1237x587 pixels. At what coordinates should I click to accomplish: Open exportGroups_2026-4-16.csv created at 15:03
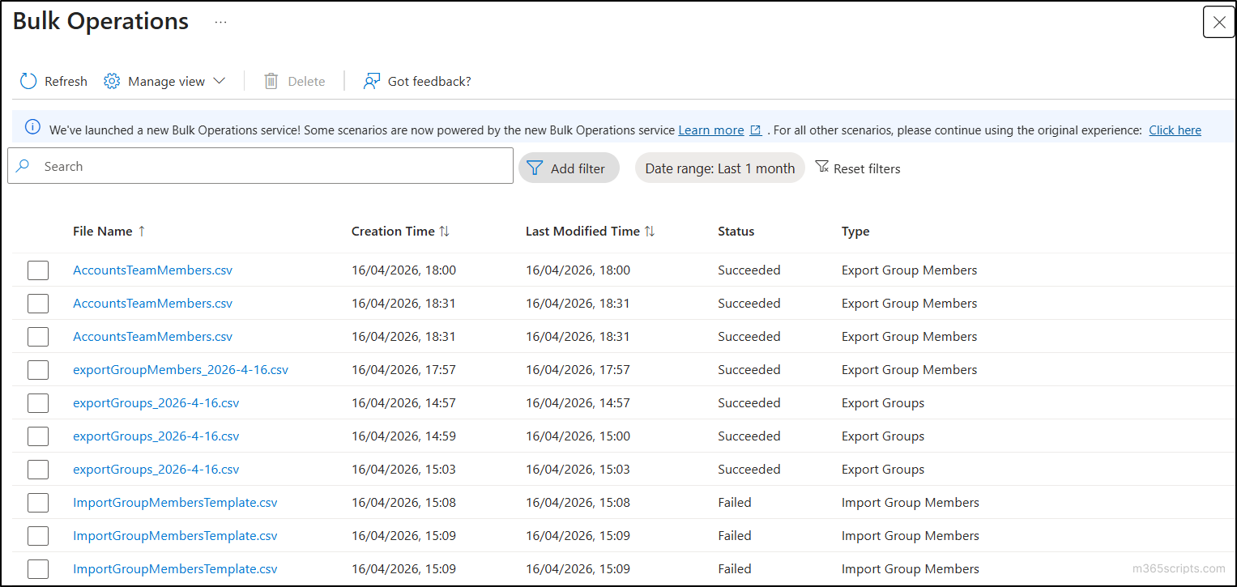156,470
